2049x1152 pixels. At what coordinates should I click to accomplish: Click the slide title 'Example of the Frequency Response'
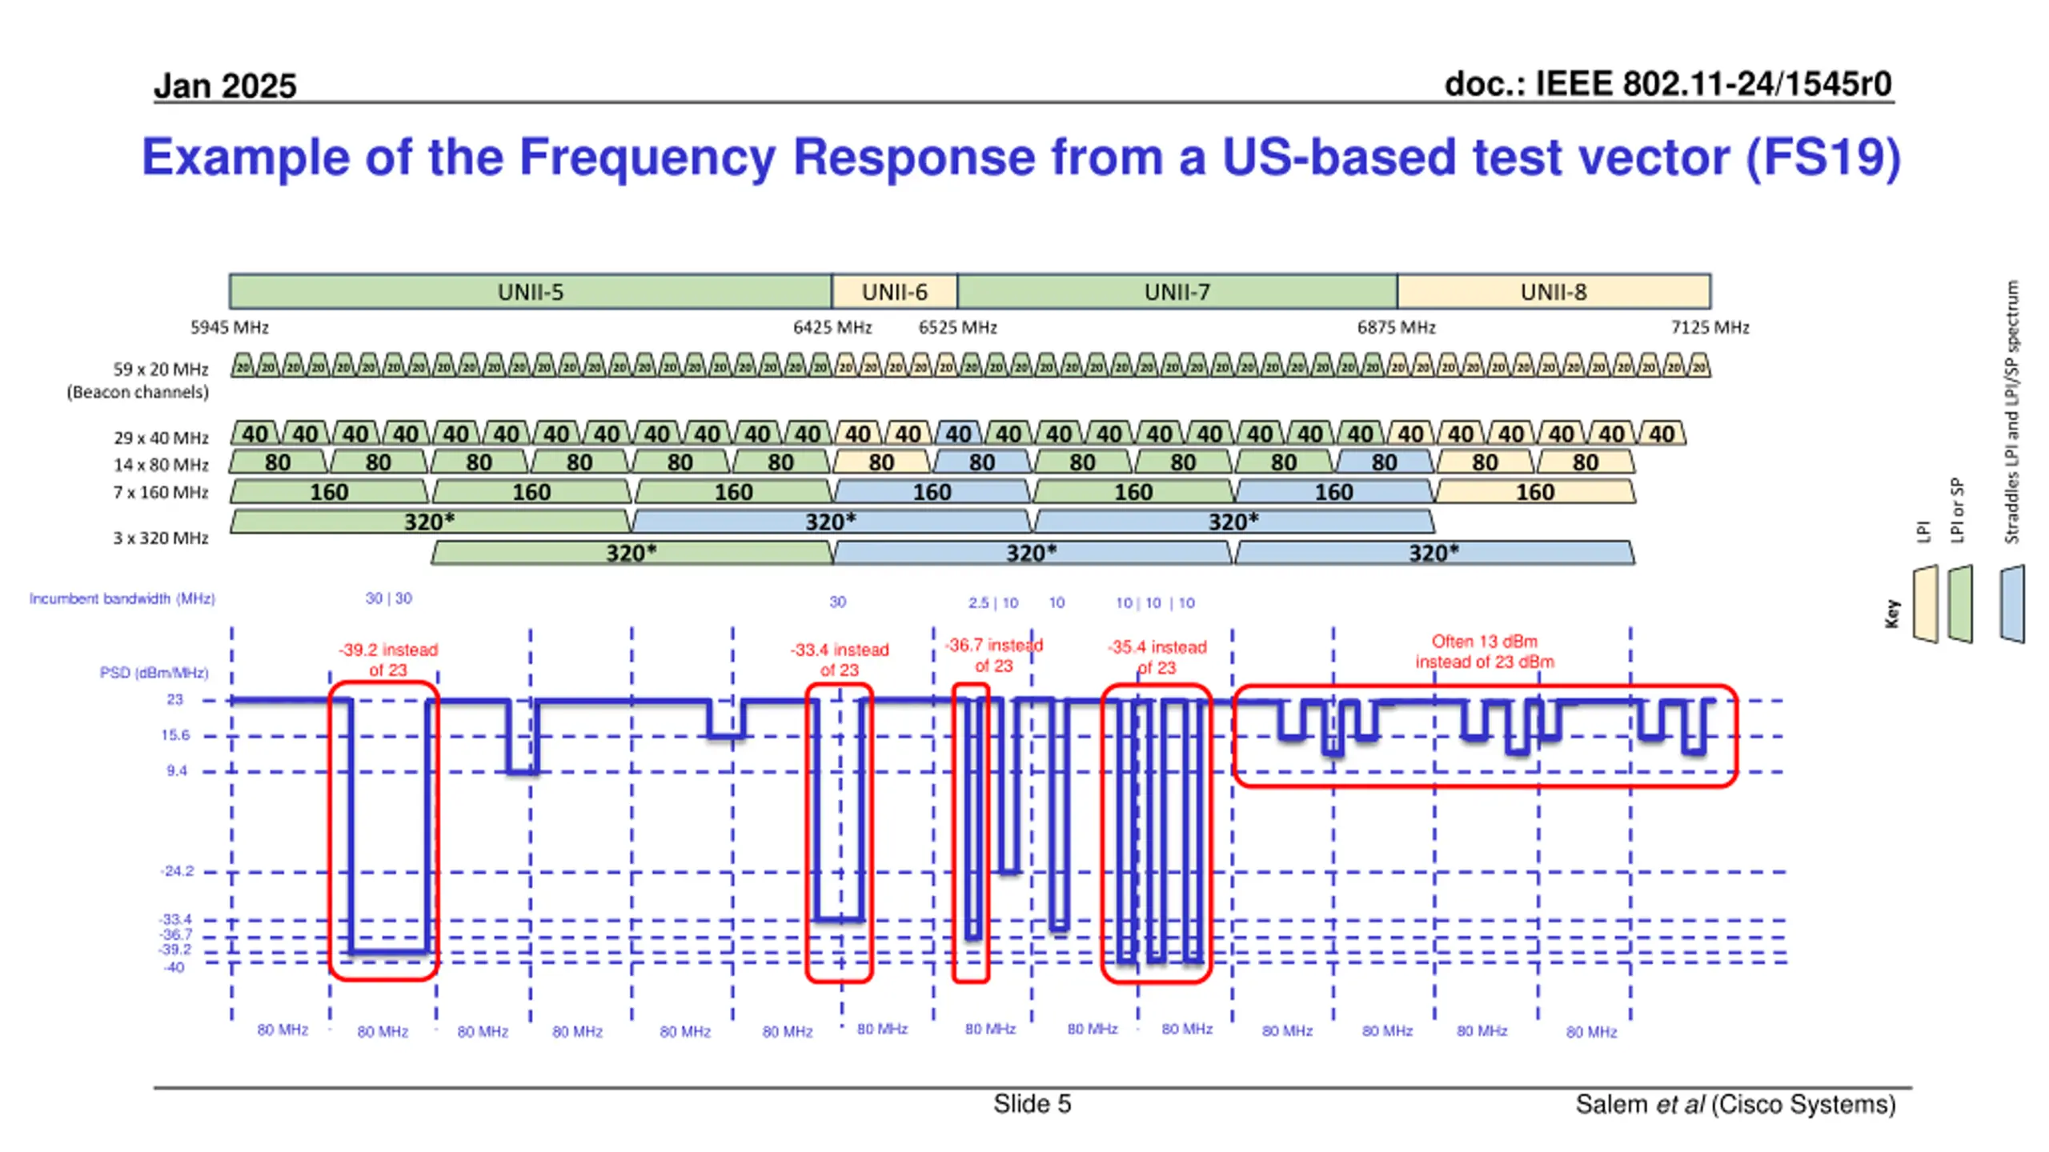click(x=1021, y=157)
